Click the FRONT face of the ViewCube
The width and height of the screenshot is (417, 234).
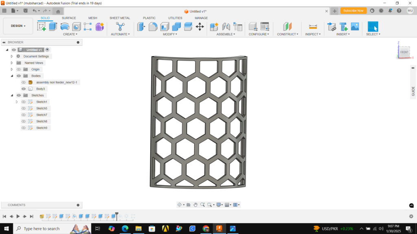pos(404,52)
